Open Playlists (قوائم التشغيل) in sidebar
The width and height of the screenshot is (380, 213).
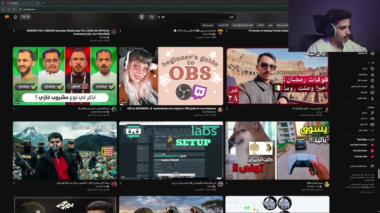366,75
